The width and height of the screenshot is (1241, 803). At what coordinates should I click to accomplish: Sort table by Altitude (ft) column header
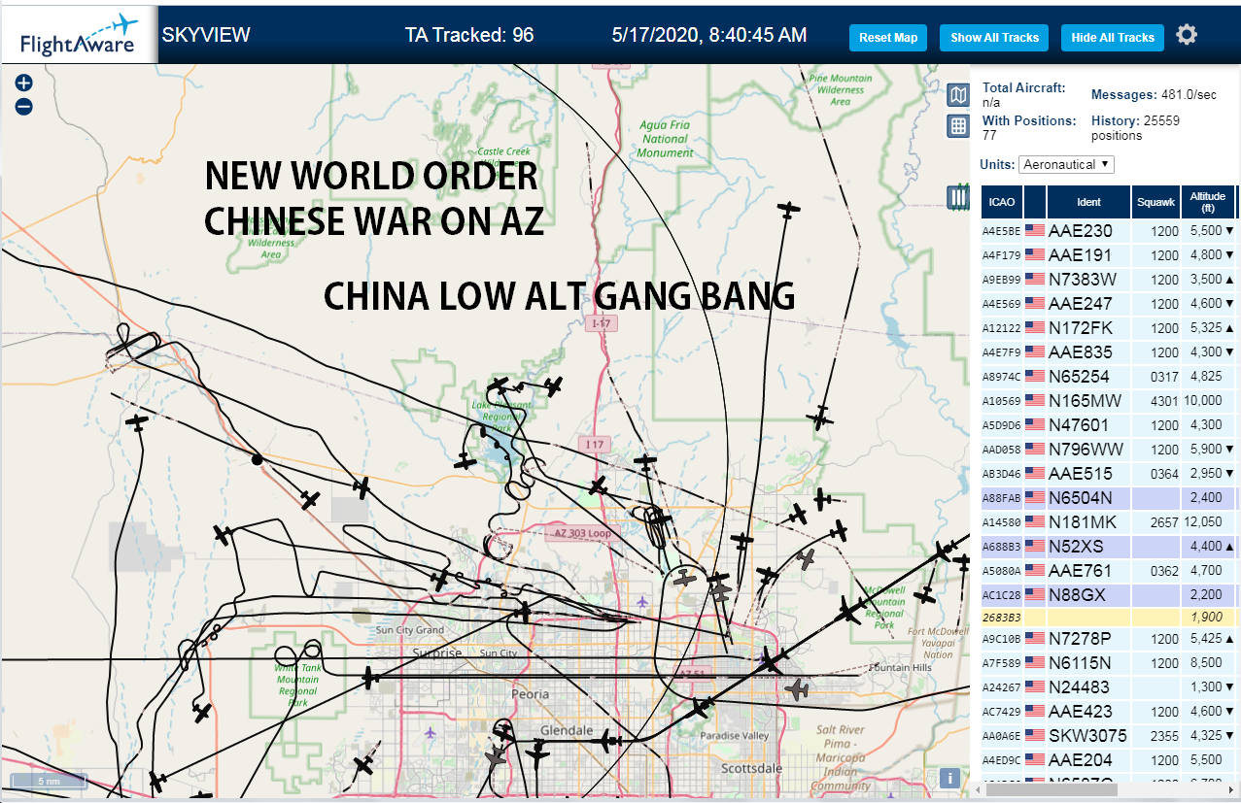pos(1208,202)
